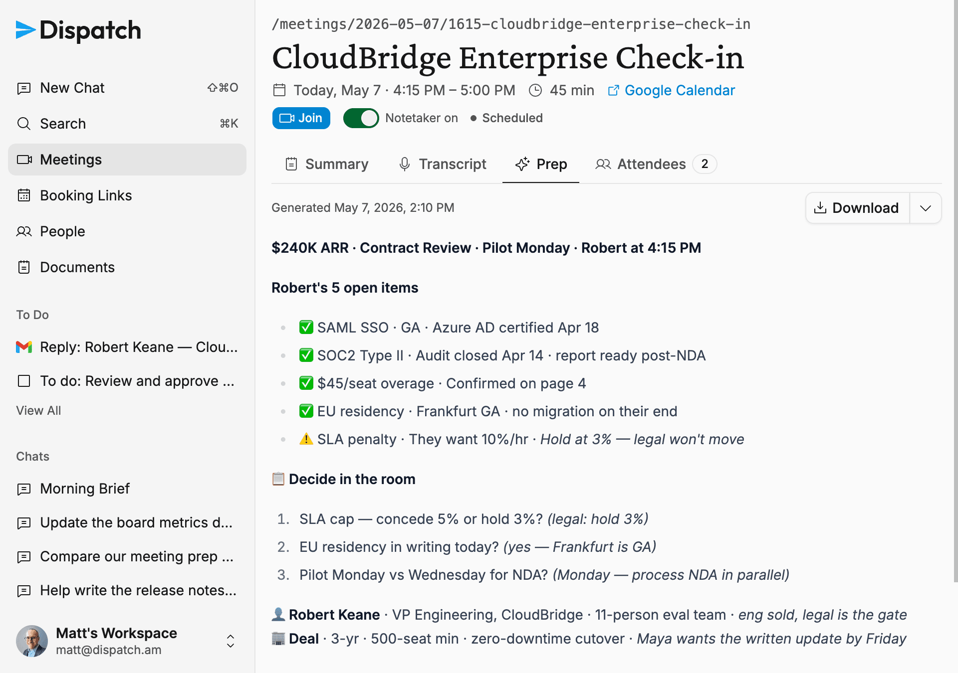This screenshot has width=958, height=673.
Task: Open Booking Links in the sidebar
Action: click(127, 195)
